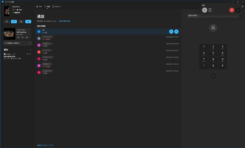The width and height of the screenshot is (245, 148).
Task: Click the Pixel 6 Pro phone thumbnail
Action: pyautogui.click(x=7, y=11)
